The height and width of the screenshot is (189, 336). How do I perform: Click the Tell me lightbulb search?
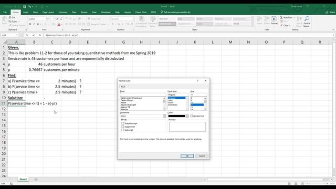[x=162, y=12]
